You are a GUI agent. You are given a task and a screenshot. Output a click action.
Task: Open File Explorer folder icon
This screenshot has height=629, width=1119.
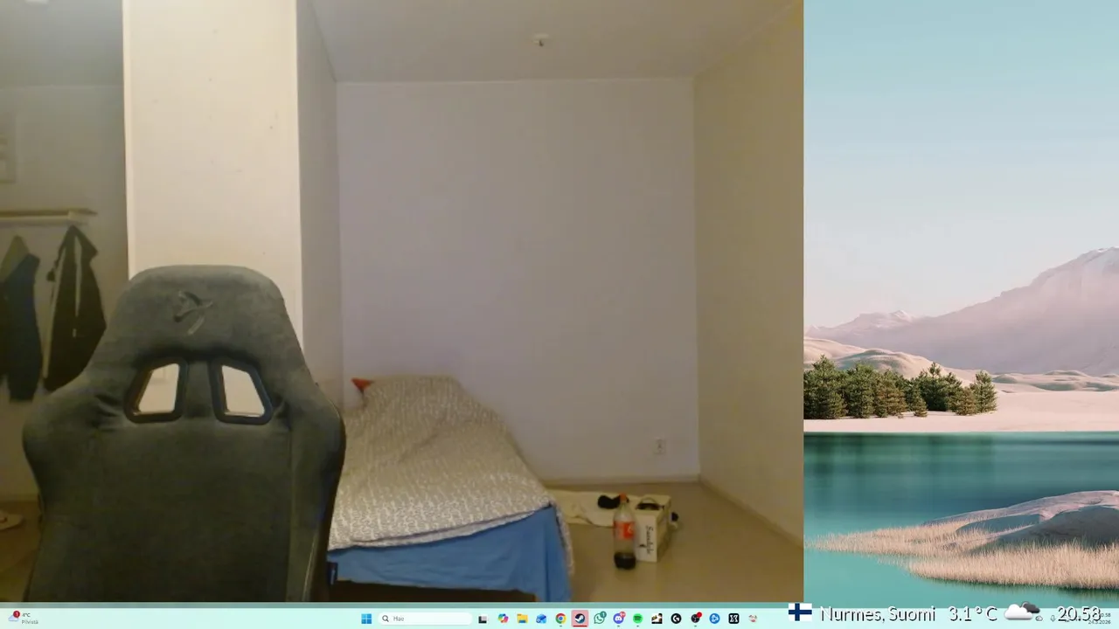point(522,619)
